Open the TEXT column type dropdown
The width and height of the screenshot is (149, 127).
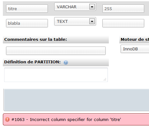click(75, 21)
